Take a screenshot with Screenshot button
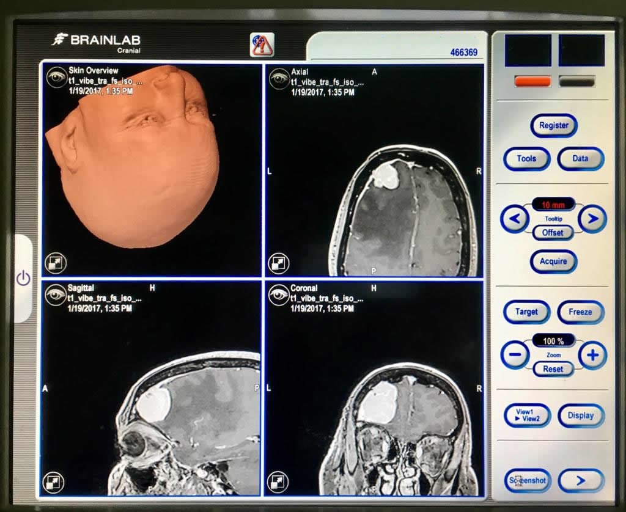626x512 pixels. [528, 480]
